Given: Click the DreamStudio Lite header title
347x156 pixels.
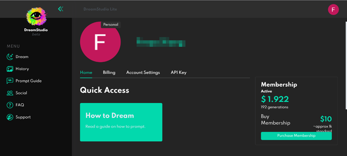Looking at the screenshot, I should 100,9.
